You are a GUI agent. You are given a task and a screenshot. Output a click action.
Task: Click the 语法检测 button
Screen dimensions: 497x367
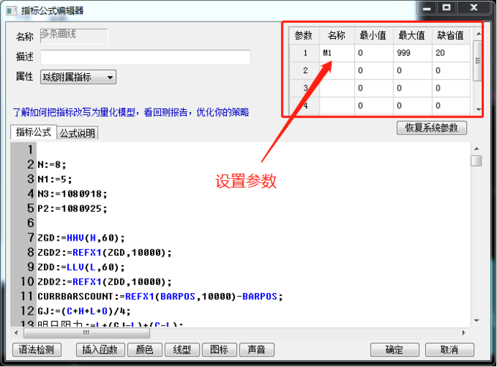point(37,350)
